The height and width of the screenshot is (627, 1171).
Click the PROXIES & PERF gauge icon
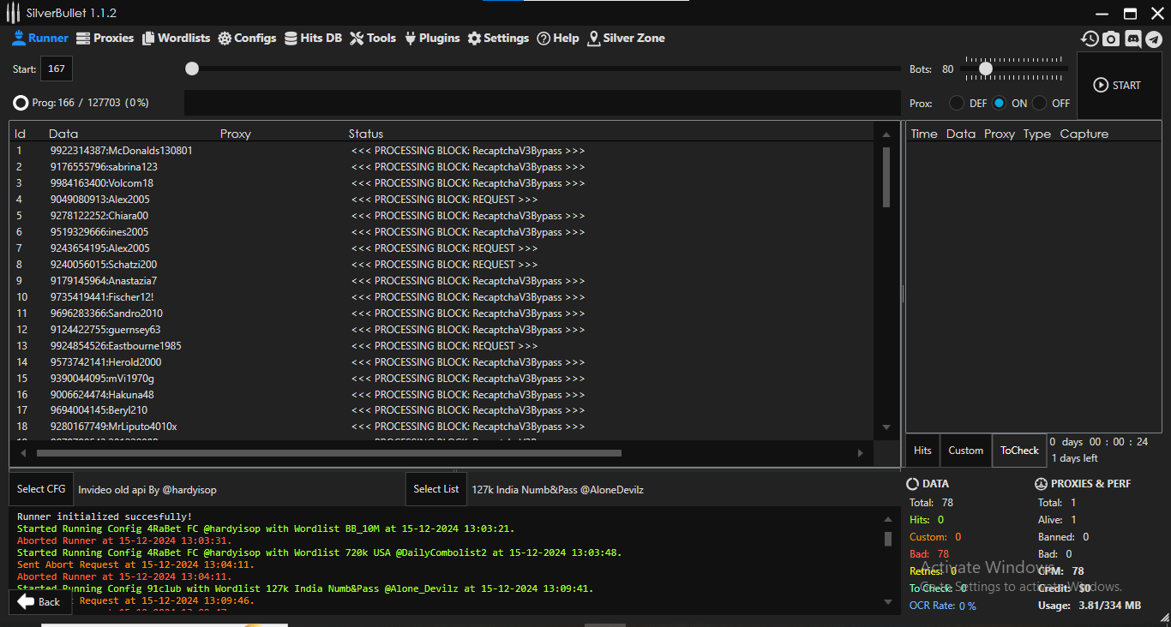(x=1041, y=484)
